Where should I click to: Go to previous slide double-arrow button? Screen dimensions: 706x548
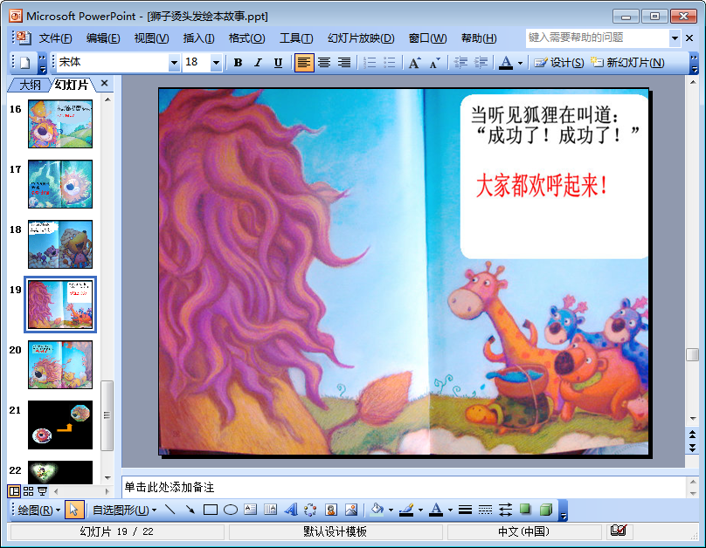coord(693,435)
